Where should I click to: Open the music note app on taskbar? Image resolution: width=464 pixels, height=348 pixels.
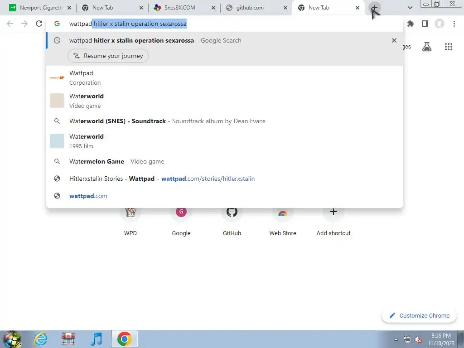click(96, 339)
